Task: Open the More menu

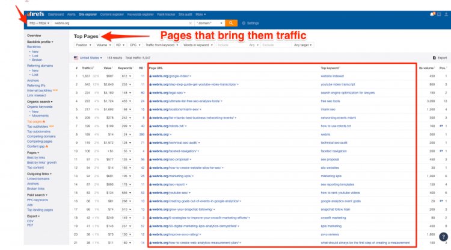Action: pyautogui.click(x=200, y=14)
